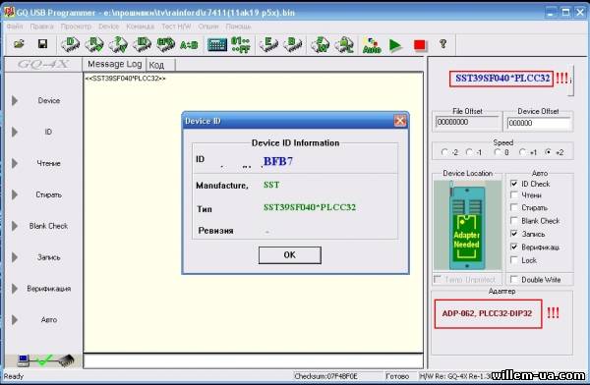
Task: Enable the Чтени checkbox in Авто group
Action: [514, 195]
